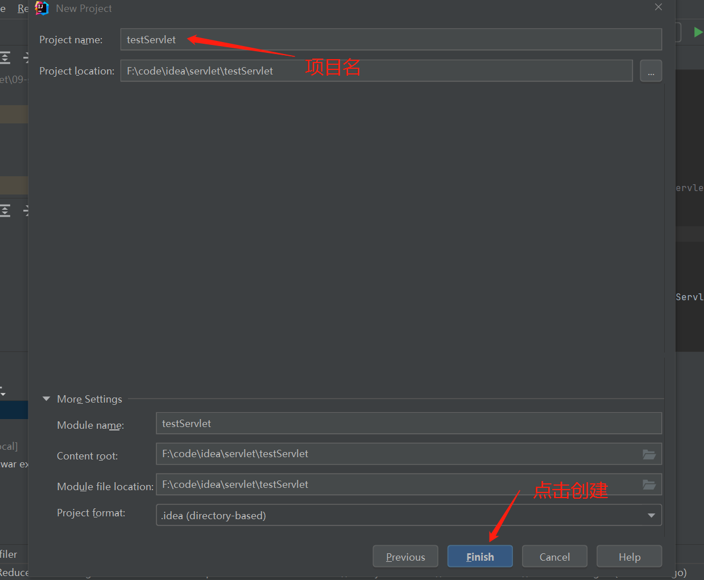Click the 'More Settings' label text
704x580 pixels.
pyautogui.click(x=89, y=399)
